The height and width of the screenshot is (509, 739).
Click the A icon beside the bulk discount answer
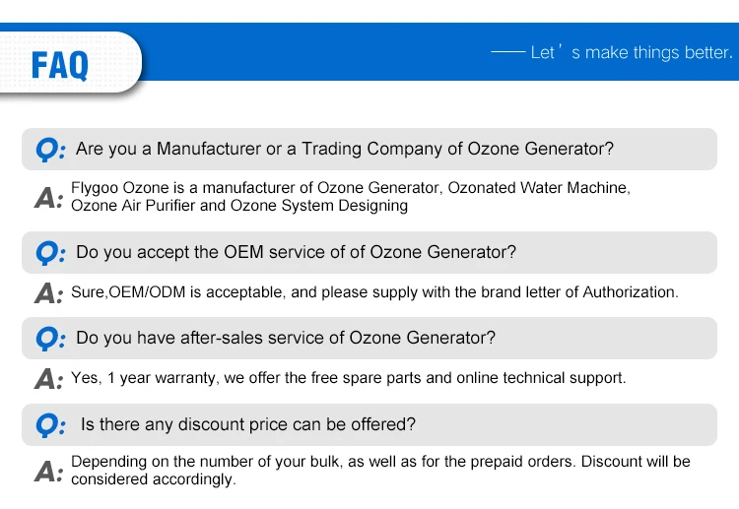(48, 472)
